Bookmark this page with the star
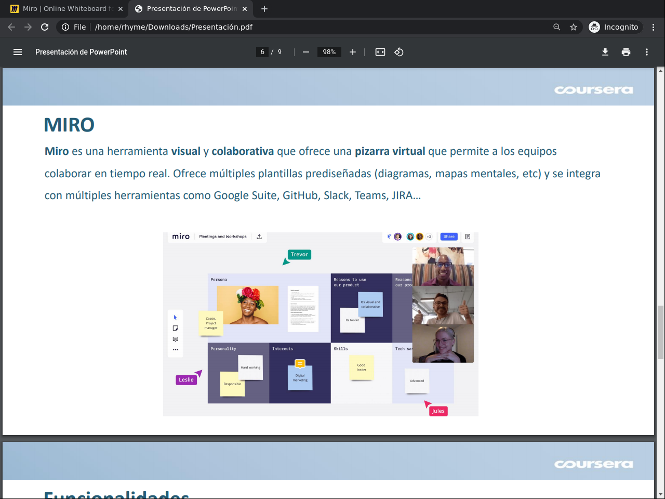Viewport: 665px width, 499px height. (574, 27)
